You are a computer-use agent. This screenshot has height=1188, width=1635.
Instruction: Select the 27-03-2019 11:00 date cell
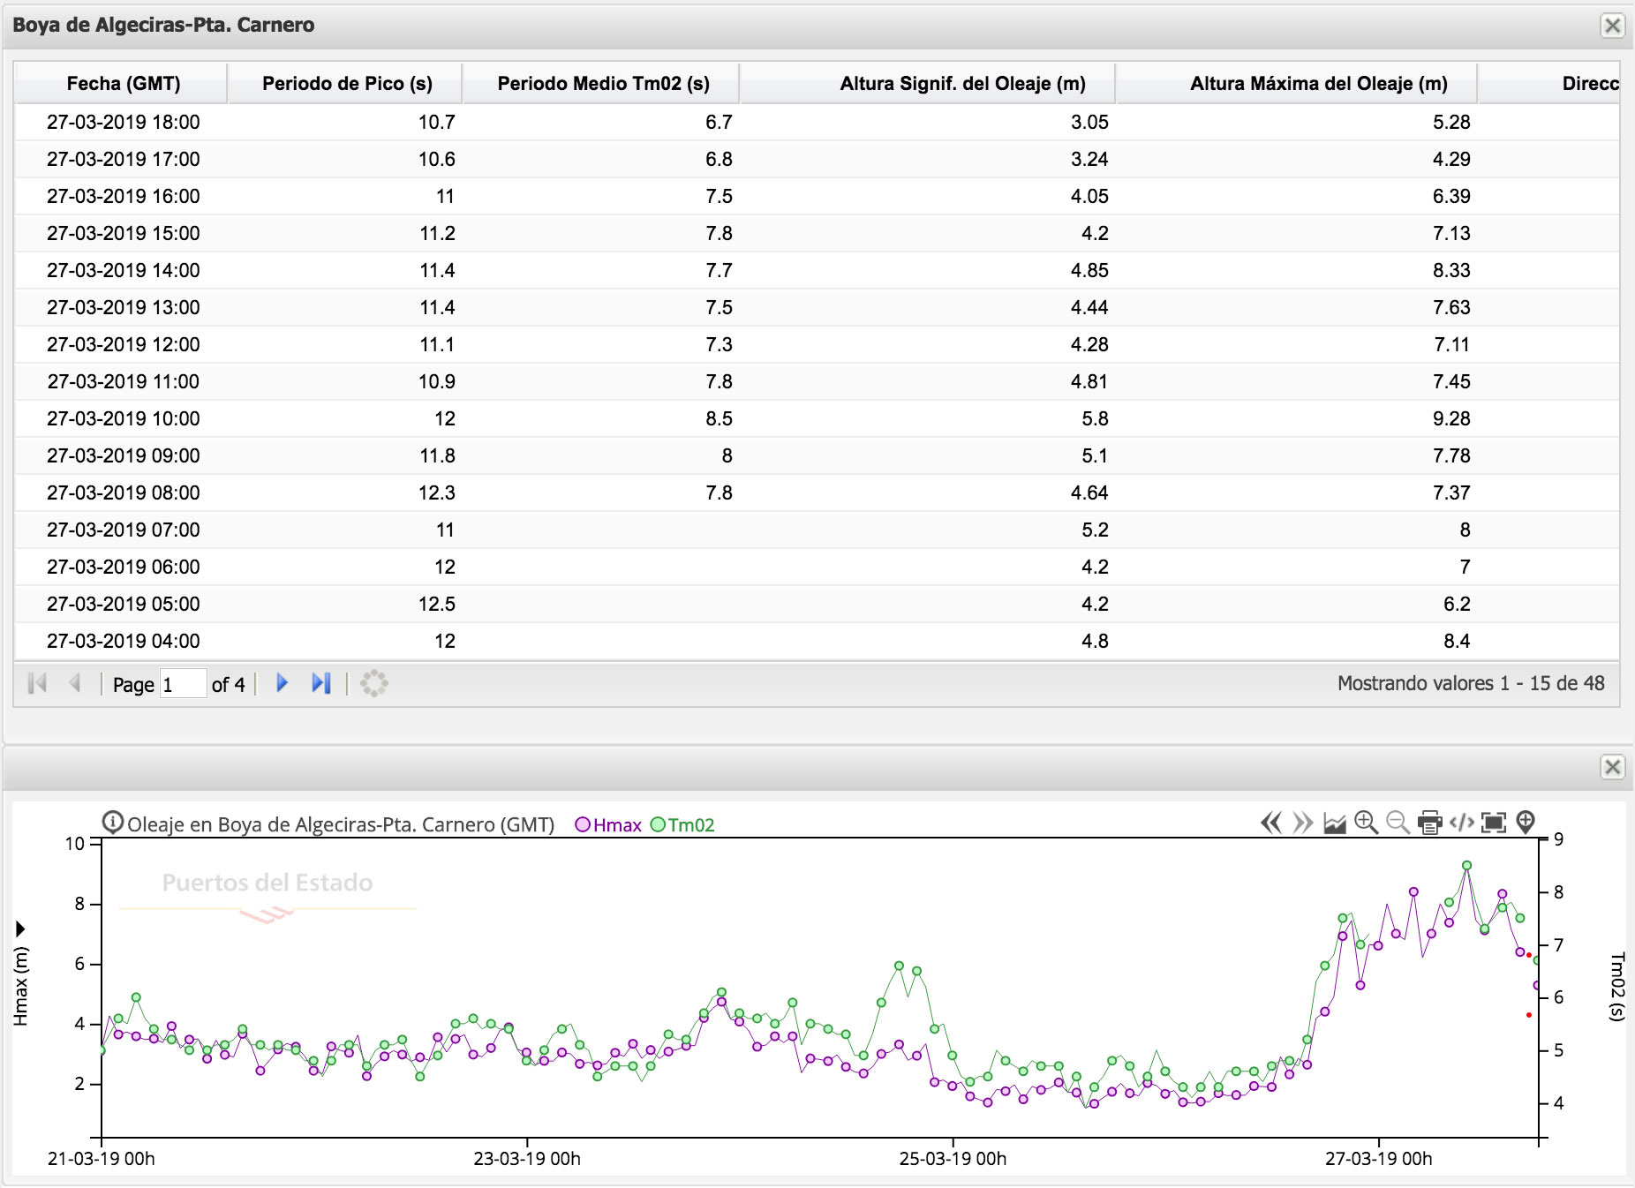click(x=123, y=381)
